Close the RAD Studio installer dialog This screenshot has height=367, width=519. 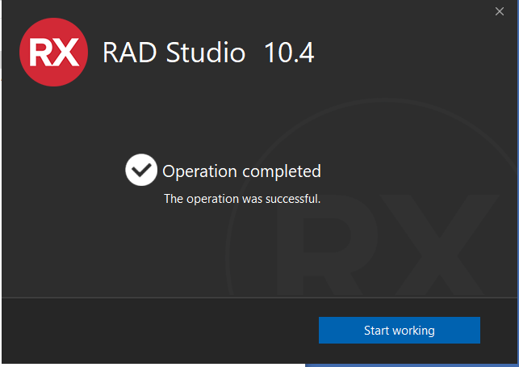tap(500, 11)
